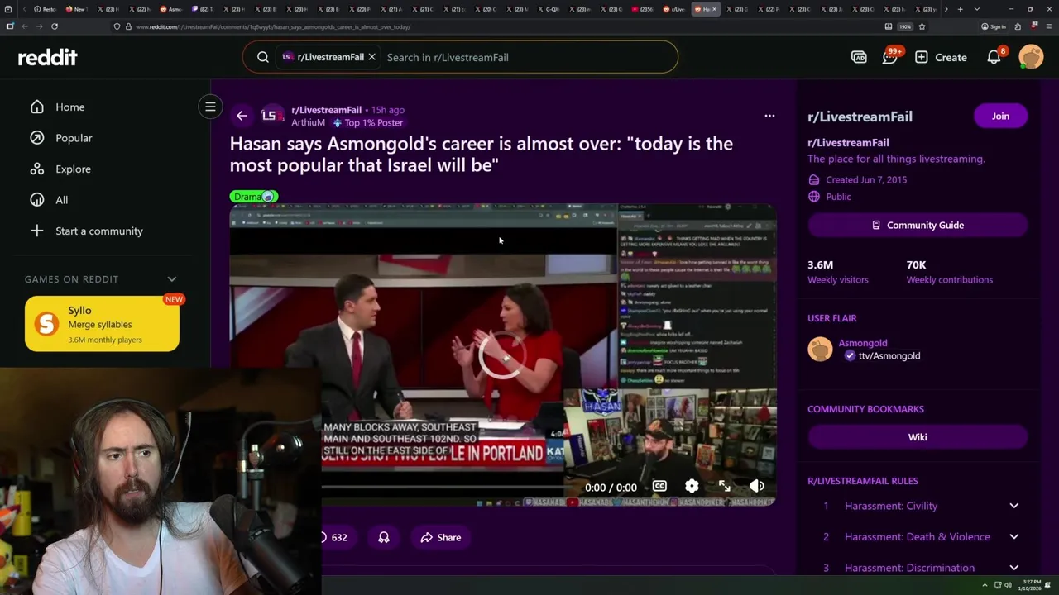Image resolution: width=1059 pixels, height=595 pixels.
Task: Collapse the left navigation sidebar
Action: point(210,107)
